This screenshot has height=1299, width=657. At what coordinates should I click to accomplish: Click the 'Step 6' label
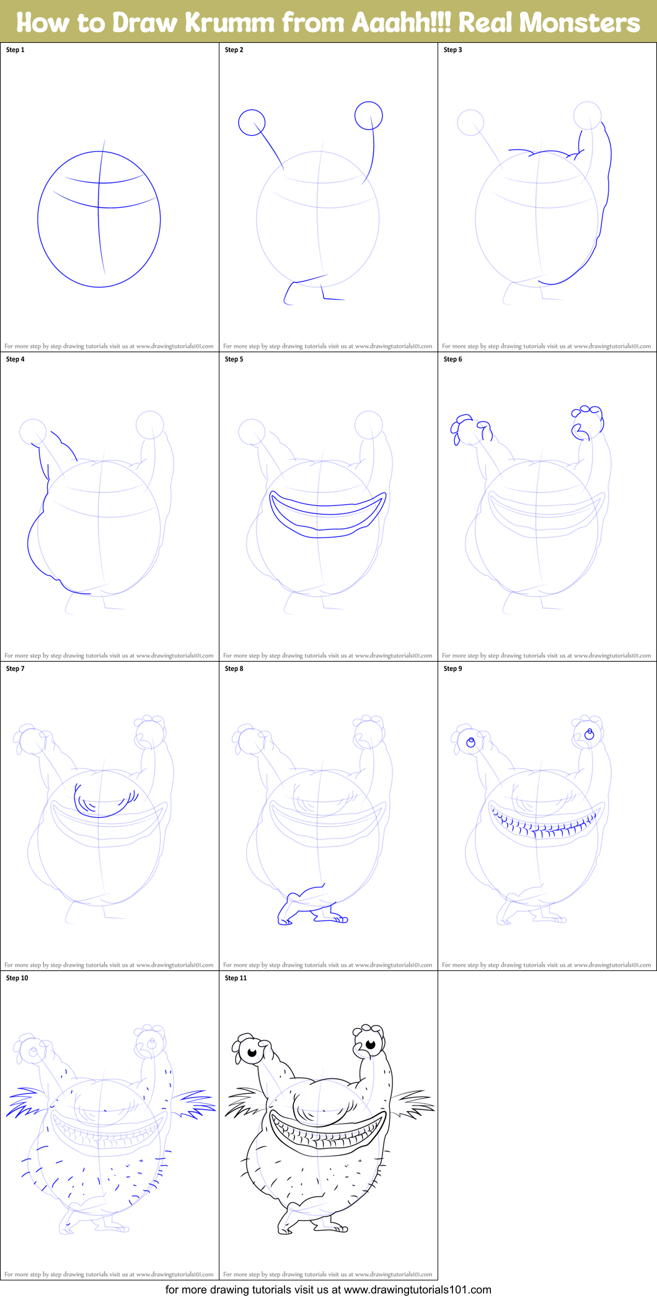(x=452, y=359)
